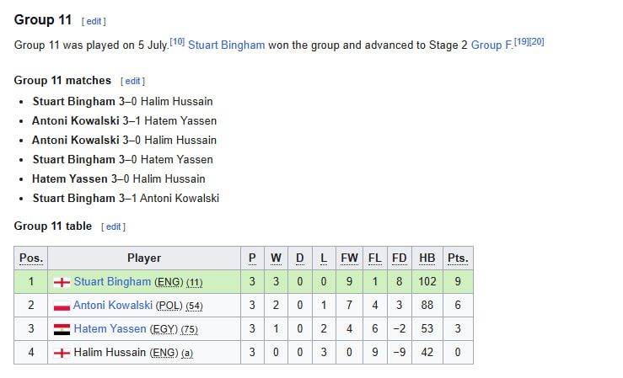
Task: Click the Pos. column header abbreviation
Action: [x=31, y=258]
